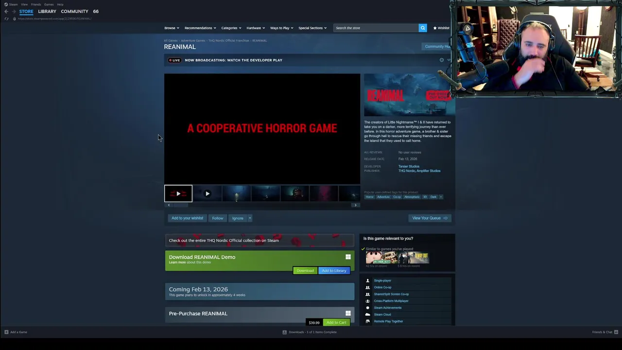The image size is (622, 350).
Task: Click the Atmospheric tag
Action: tap(412, 197)
